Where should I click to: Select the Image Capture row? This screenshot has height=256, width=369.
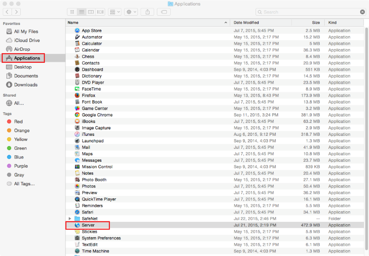click(214, 128)
